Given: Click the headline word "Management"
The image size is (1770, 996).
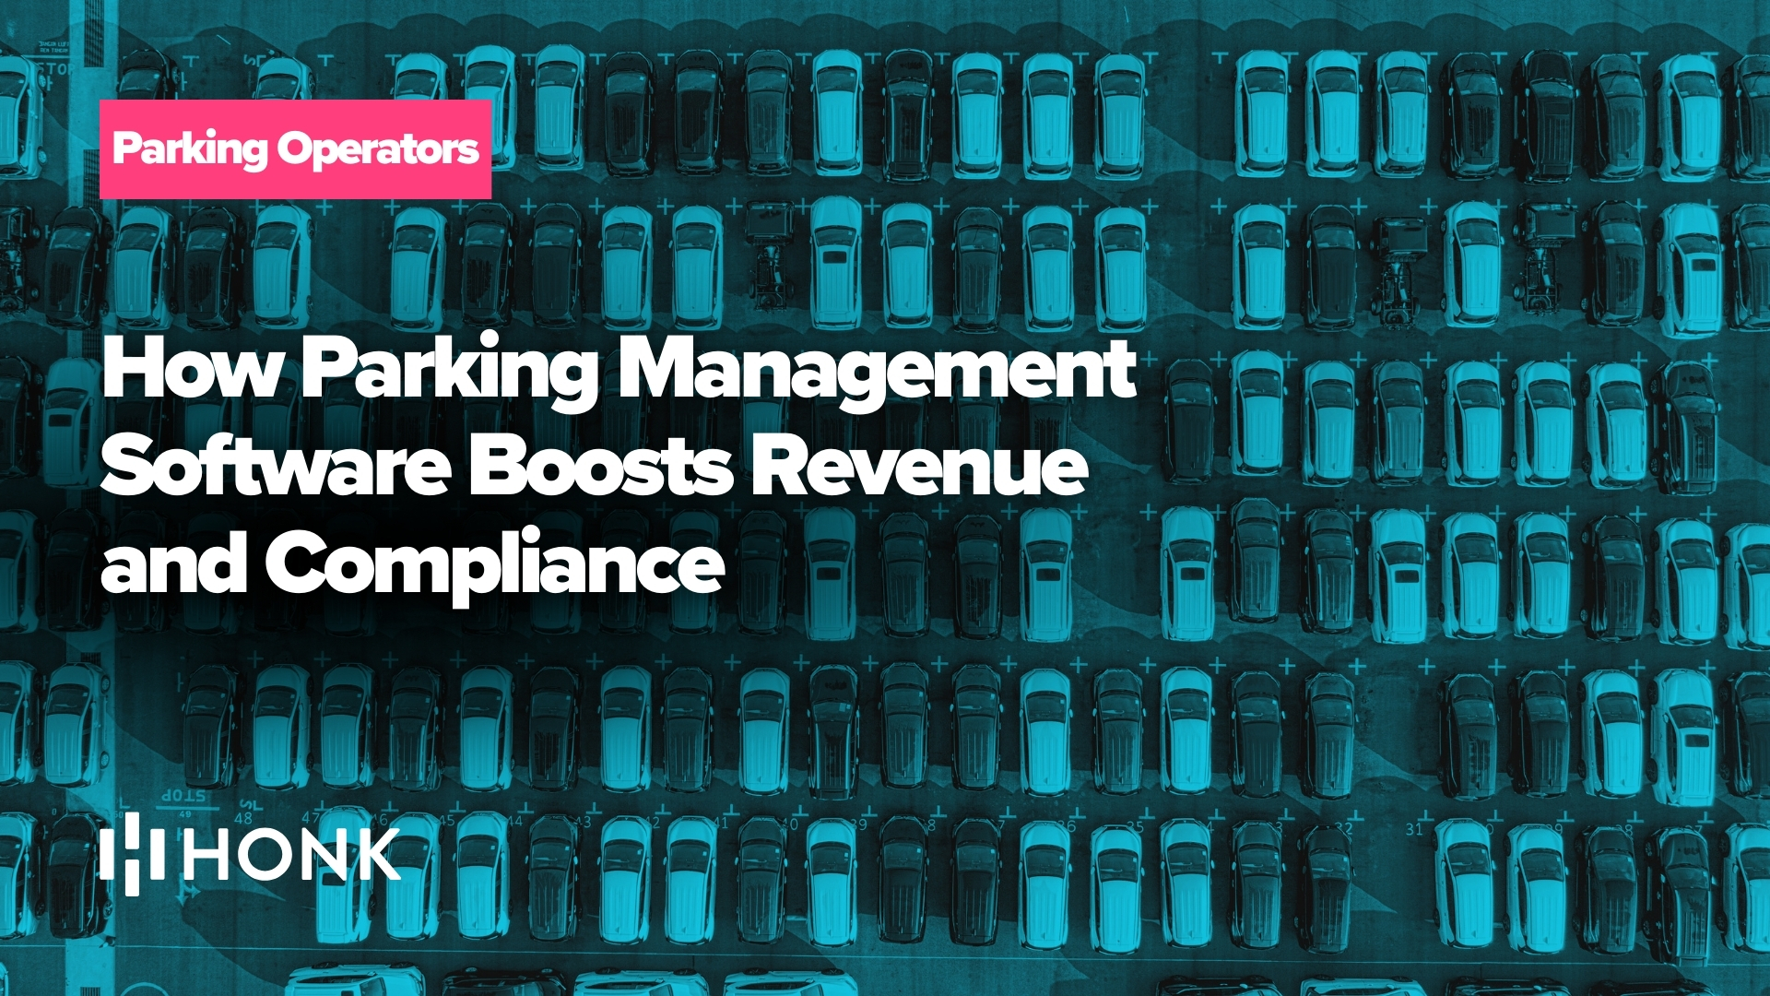Looking at the screenshot, I should click(x=876, y=369).
